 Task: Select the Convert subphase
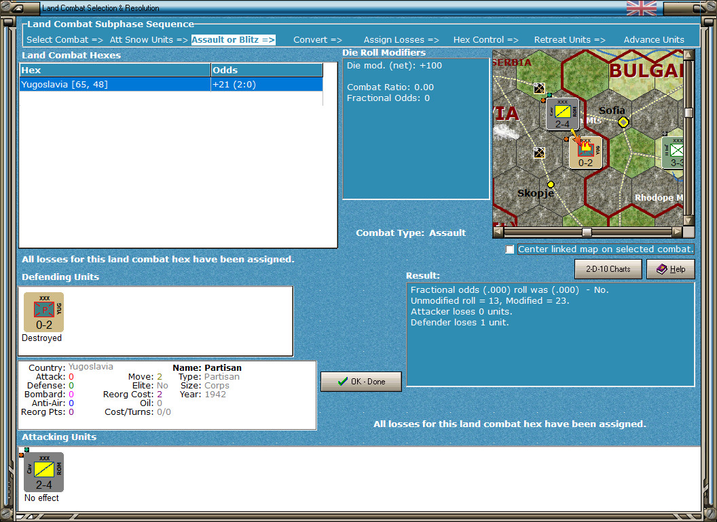click(x=318, y=40)
